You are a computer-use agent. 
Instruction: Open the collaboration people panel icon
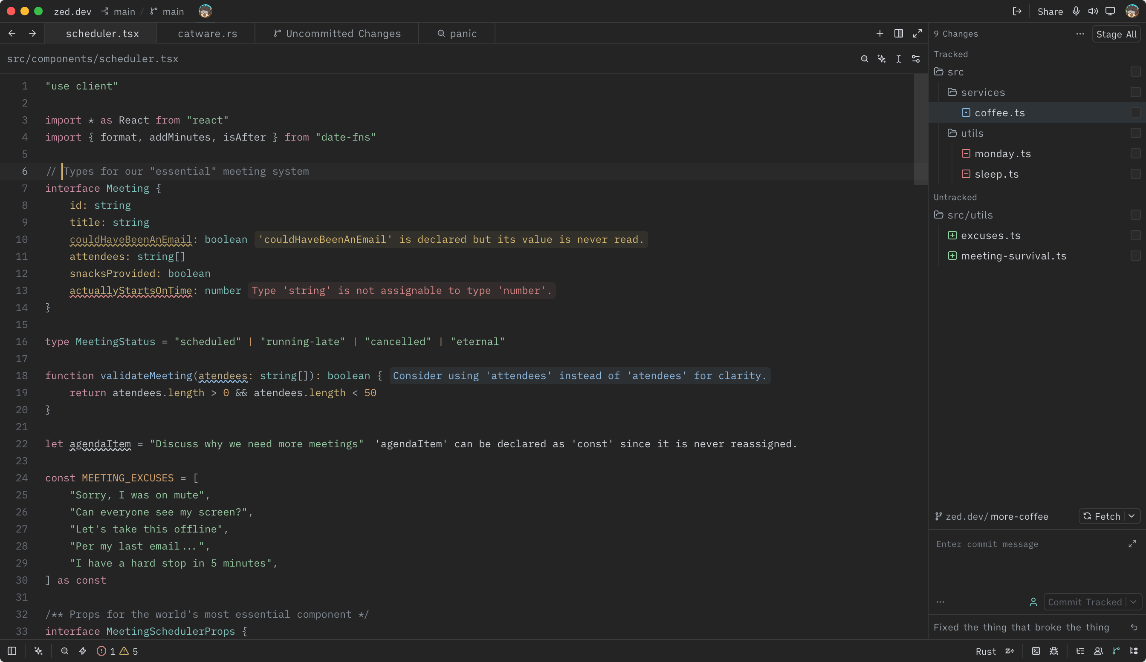click(1098, 650)
